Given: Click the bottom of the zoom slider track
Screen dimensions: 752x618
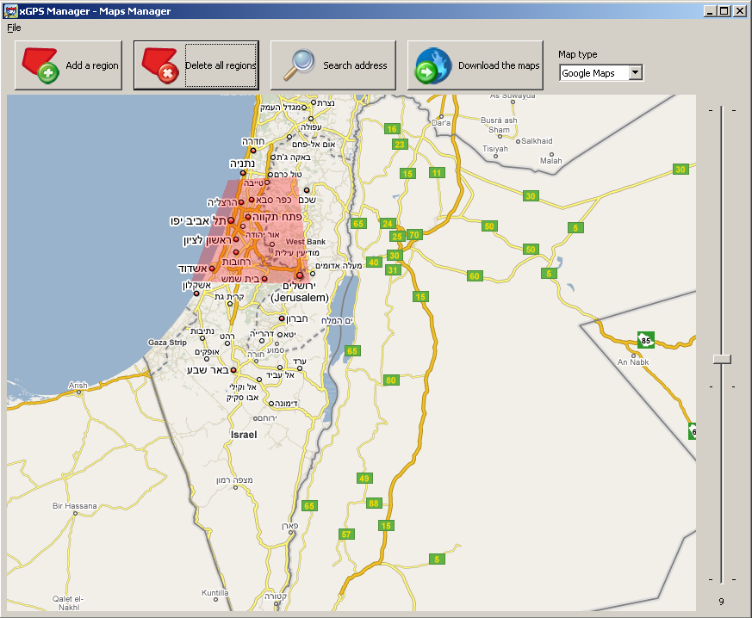Looking at the screenshot, I should tap(722, 581).
